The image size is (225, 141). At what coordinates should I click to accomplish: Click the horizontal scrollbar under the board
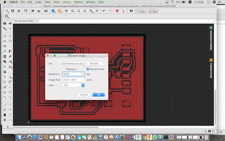56,127
